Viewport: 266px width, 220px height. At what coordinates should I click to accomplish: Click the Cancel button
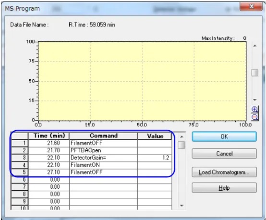224,154
